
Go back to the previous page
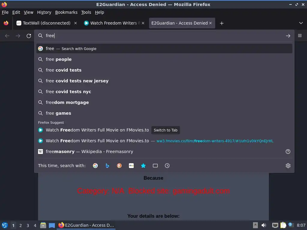7,36
